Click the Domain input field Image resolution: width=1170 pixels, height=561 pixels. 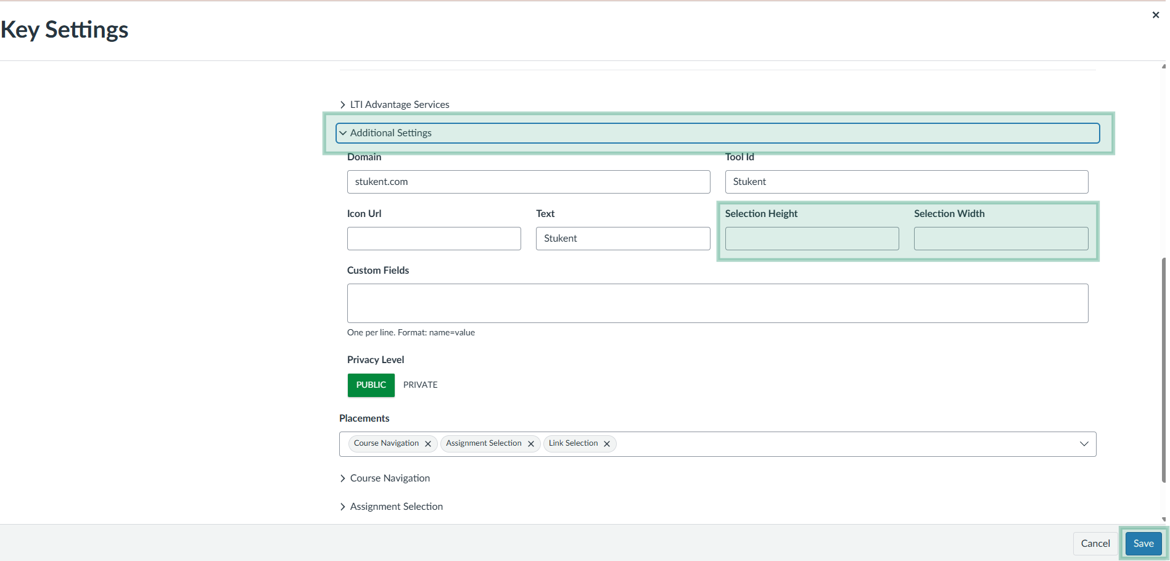[528, 182]
